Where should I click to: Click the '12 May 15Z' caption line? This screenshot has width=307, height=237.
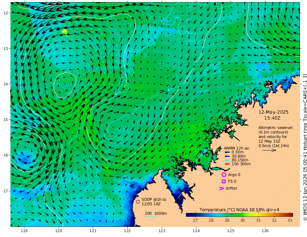pyautogui.click(x=269, y=141)
